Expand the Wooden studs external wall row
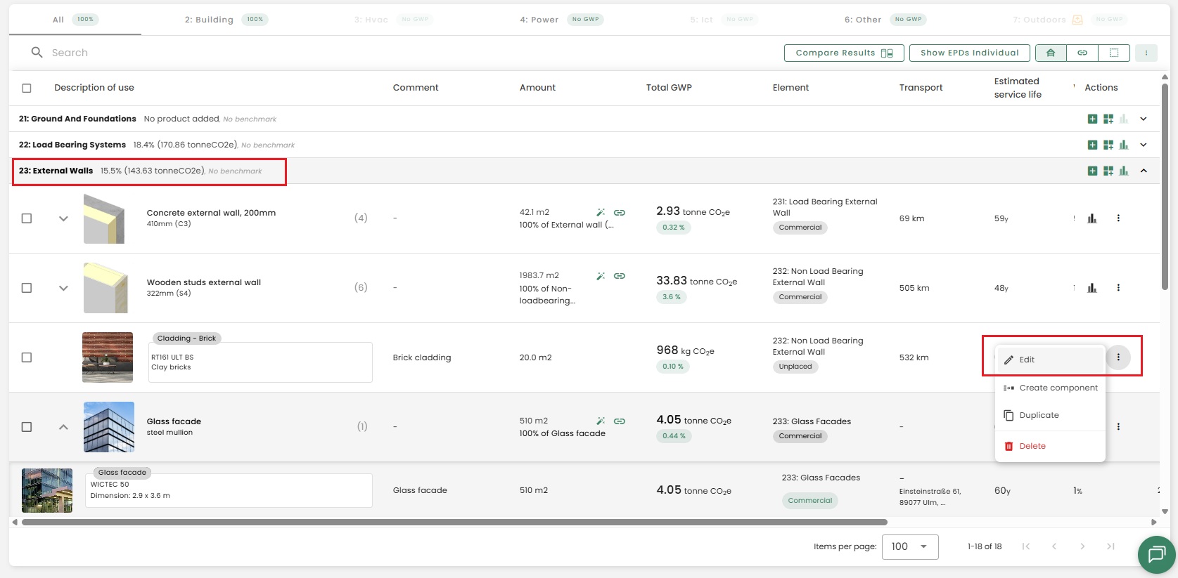The width and height of the screenshot is (1178, 578). tap(63, 288)
